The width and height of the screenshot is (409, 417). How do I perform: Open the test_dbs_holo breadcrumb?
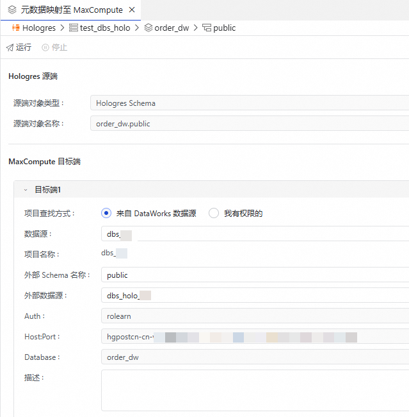(105, 28)
